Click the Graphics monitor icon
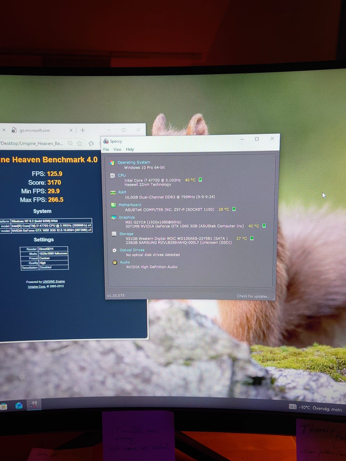346x461 pixels. click(114, 218)
